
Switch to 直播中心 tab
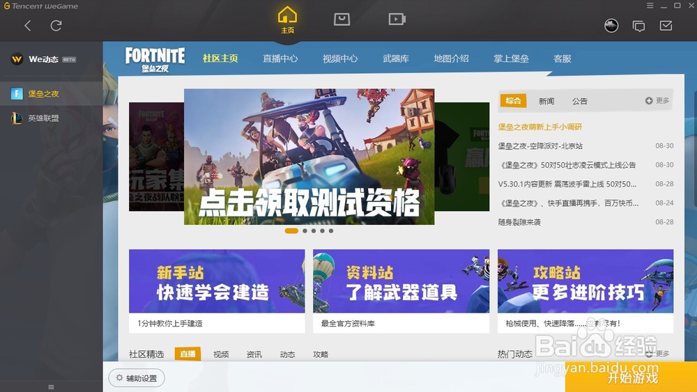280,58
